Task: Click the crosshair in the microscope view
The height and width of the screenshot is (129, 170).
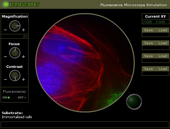Action: click(x=85, y=64)
